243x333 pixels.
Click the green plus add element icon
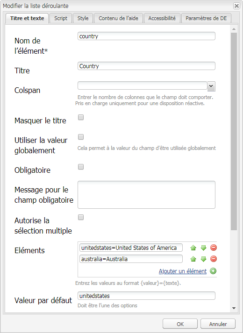pos(213,271)
